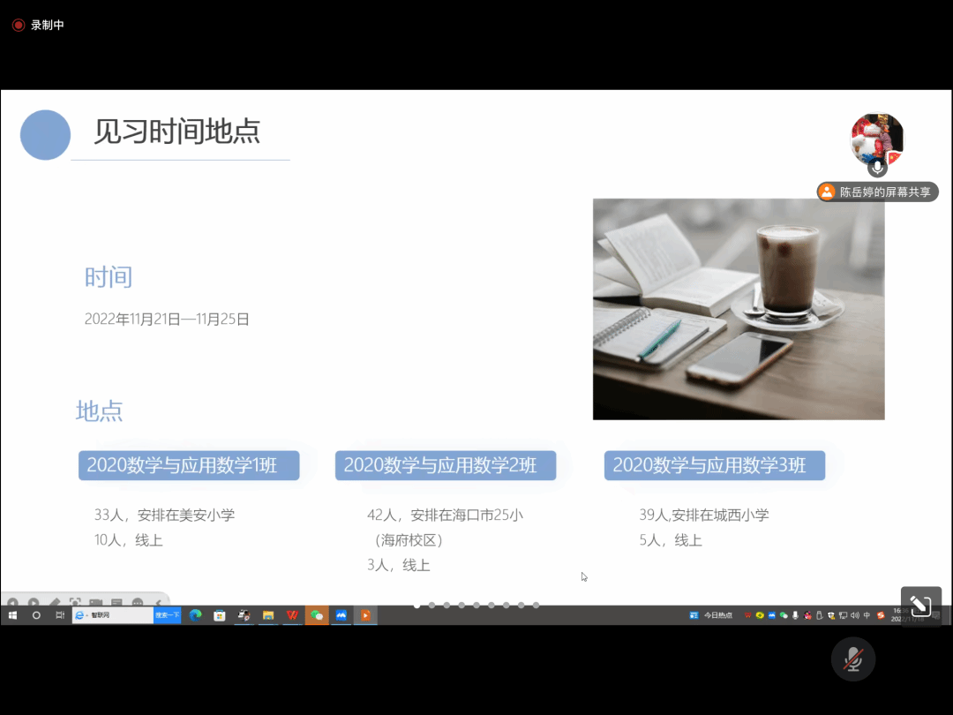Open Task View on the taskbar

coord(59,615)
